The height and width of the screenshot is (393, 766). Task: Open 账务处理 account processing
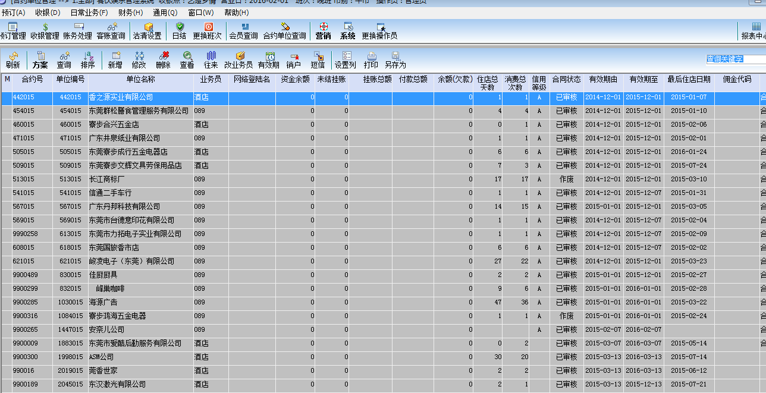pyautogui.click(x=78, y=31)
